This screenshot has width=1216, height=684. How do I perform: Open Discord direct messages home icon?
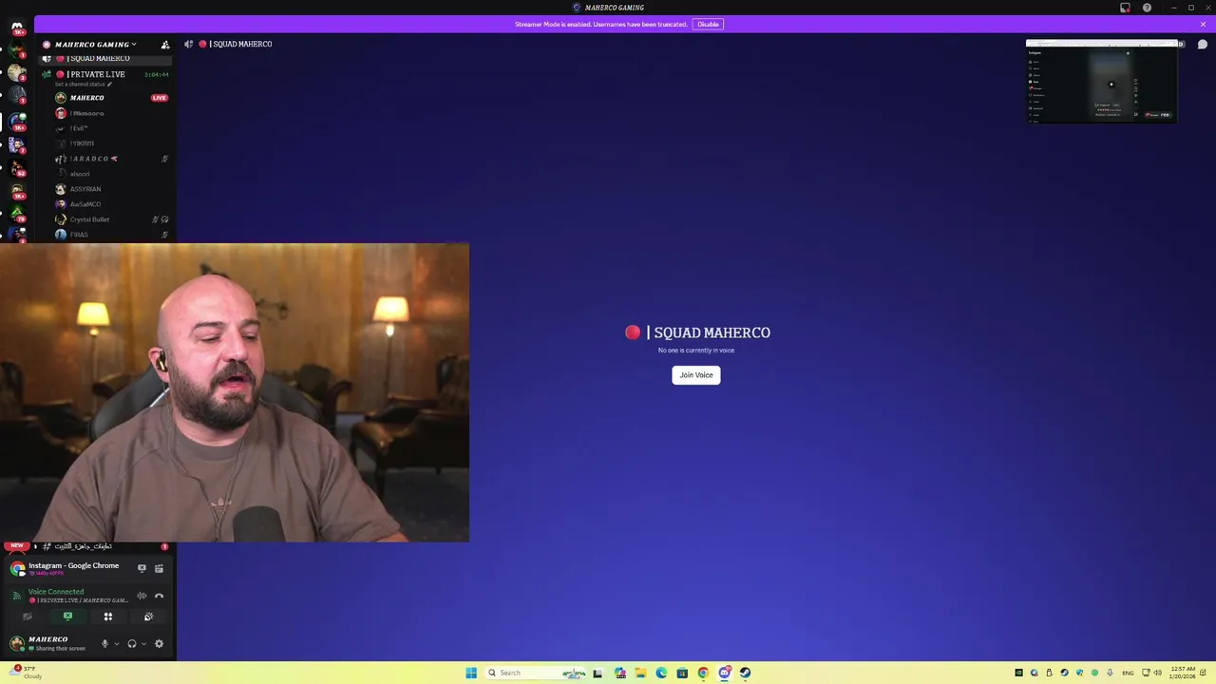[x=17, y=28]
